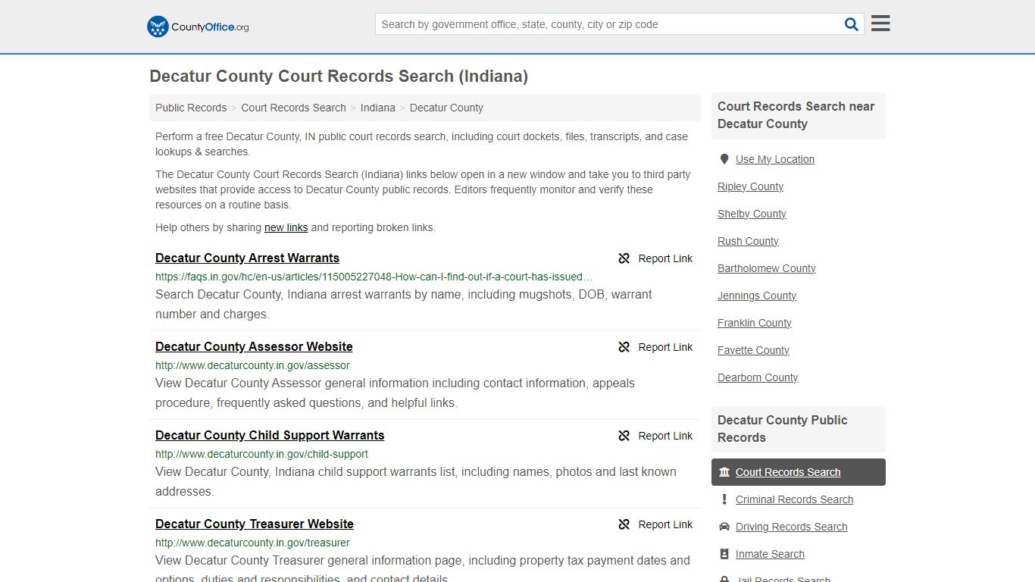Image resolution: width=1035 pixels, height=582 pixels.
Task: Open decaturcounty.in.gov/child-support URL
Action: point(261,454)
